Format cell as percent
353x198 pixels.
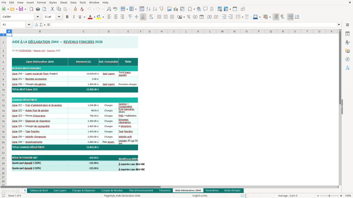[189, 17]
